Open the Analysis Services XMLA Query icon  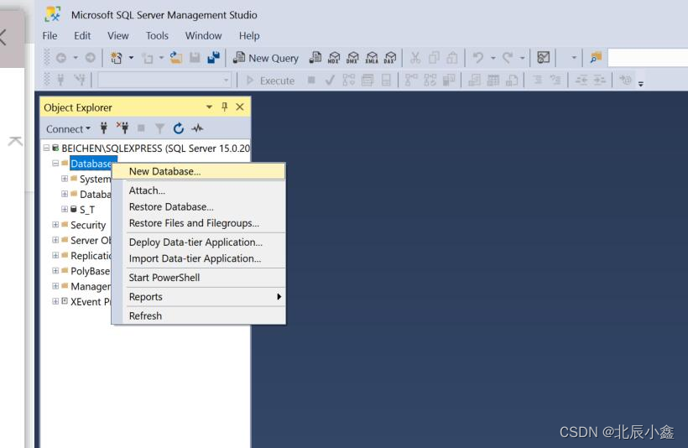(x=372, y=58)
